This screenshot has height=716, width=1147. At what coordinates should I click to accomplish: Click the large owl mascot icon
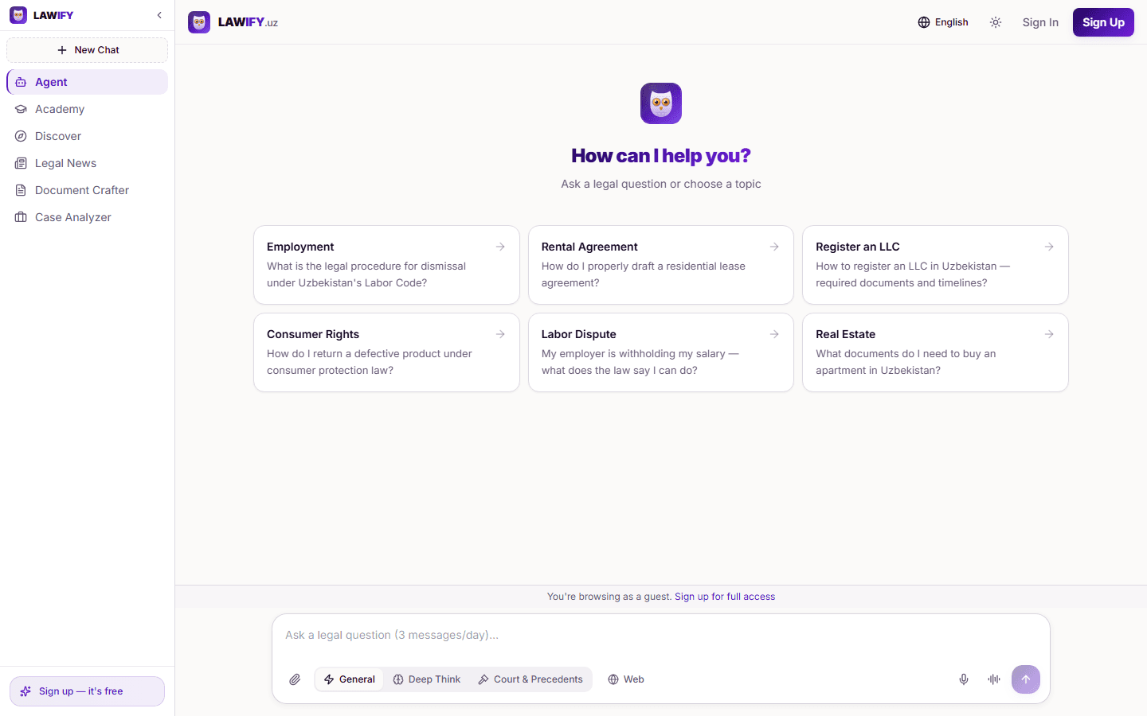[661, 103]
